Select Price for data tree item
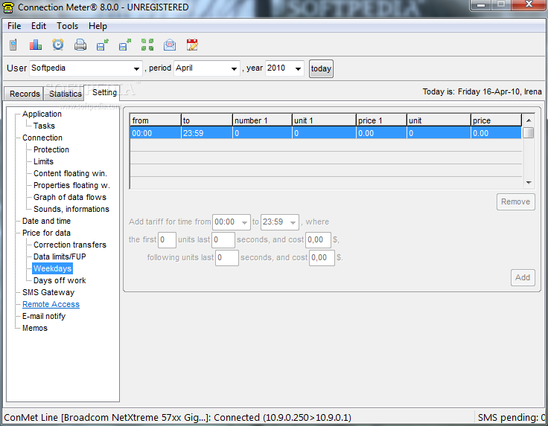The image size is (548, 426). (46, 233)
